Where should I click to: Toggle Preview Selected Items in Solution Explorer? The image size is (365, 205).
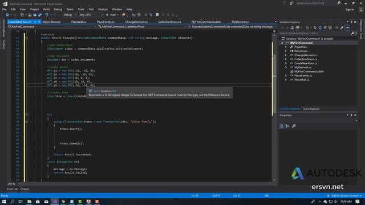pyautogui.click(x=347, y=28)
